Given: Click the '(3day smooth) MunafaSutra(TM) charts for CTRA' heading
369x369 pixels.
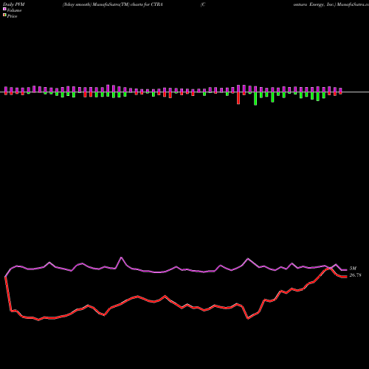Looking at the screenshot, I should (112, 4).
